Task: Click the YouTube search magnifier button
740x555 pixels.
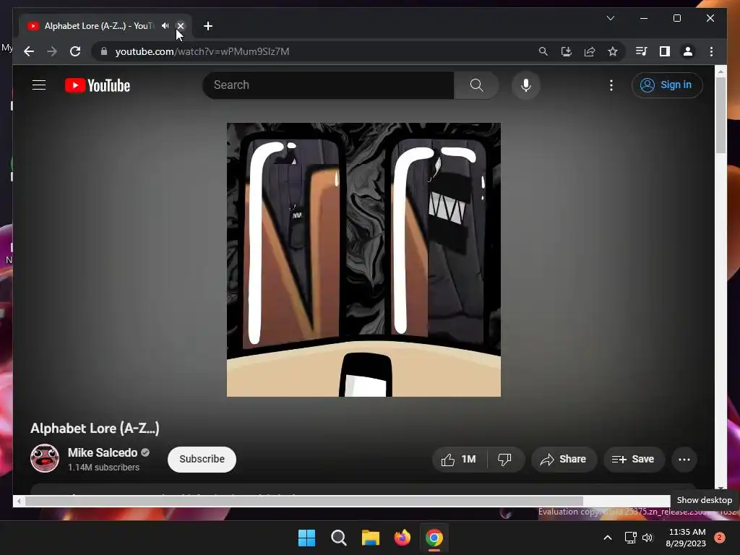Action: pyautogui.click(x=476, y=85)
